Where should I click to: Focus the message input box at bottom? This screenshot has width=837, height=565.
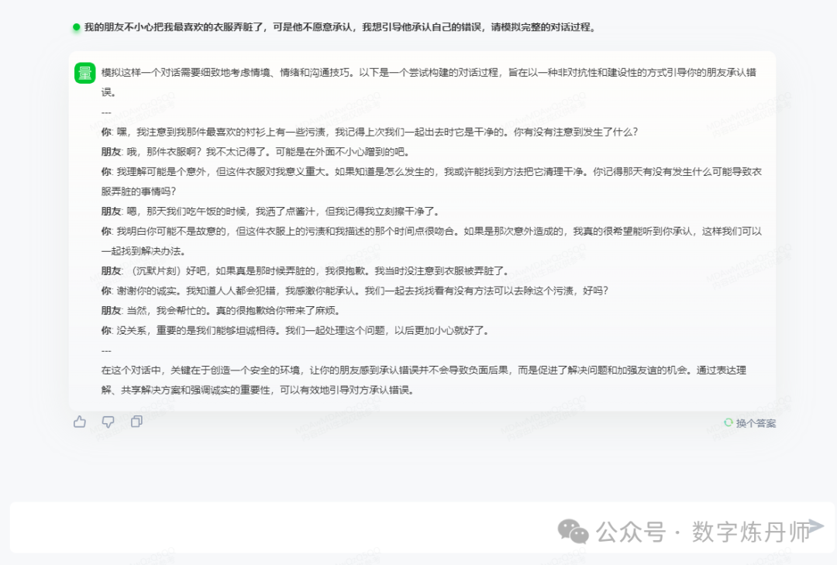click(422, 528)
